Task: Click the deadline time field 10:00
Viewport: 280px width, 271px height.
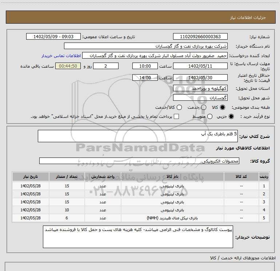Action: pyautogui.click(x=145, y=66)
